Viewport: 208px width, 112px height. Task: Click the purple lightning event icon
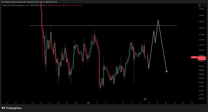click(x=145, y=99)
